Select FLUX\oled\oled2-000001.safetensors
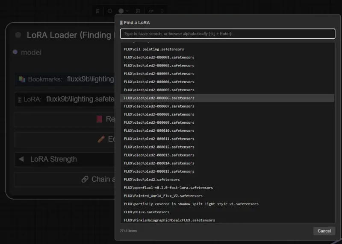 click(227, 57)
